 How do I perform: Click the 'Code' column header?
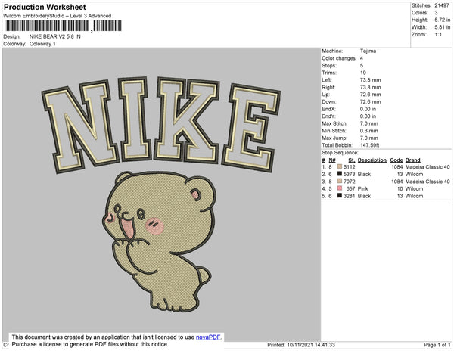coord(396,160)
